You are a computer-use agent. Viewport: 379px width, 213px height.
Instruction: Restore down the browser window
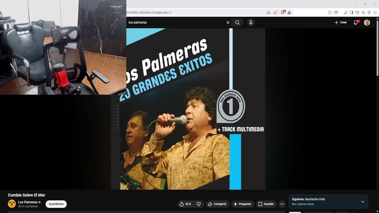(365, 4)
